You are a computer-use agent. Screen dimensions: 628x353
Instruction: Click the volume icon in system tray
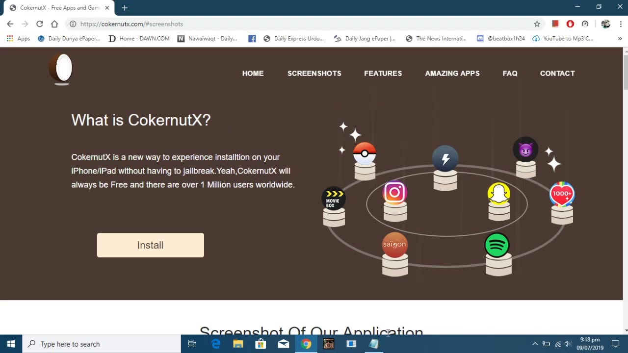pyautogui.click(x=568, y=344)
